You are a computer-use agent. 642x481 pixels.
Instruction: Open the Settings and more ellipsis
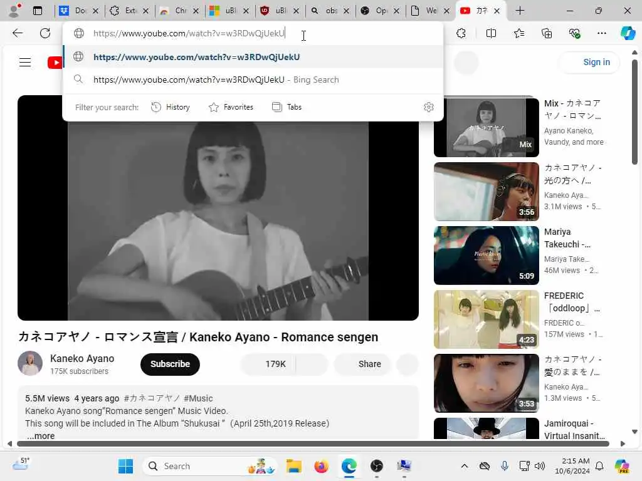coord(601,33)
